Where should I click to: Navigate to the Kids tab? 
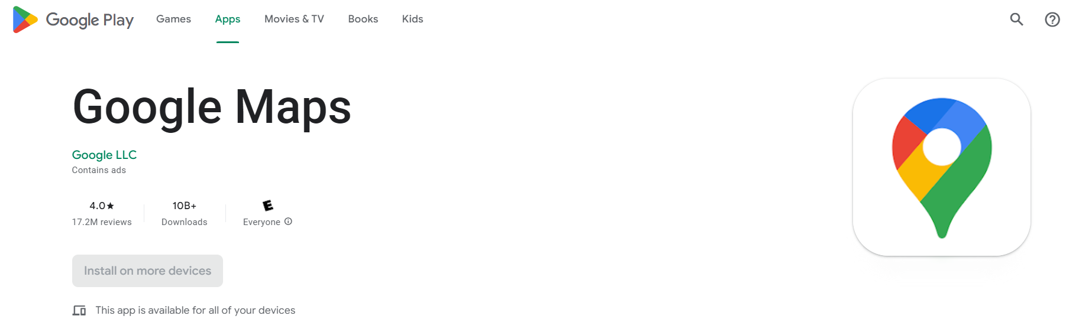pos(412,19)
